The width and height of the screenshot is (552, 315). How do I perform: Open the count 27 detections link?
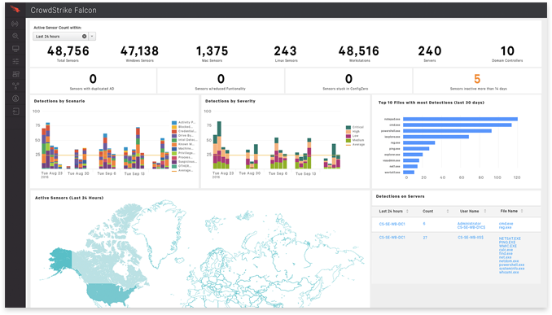(425, 238)
